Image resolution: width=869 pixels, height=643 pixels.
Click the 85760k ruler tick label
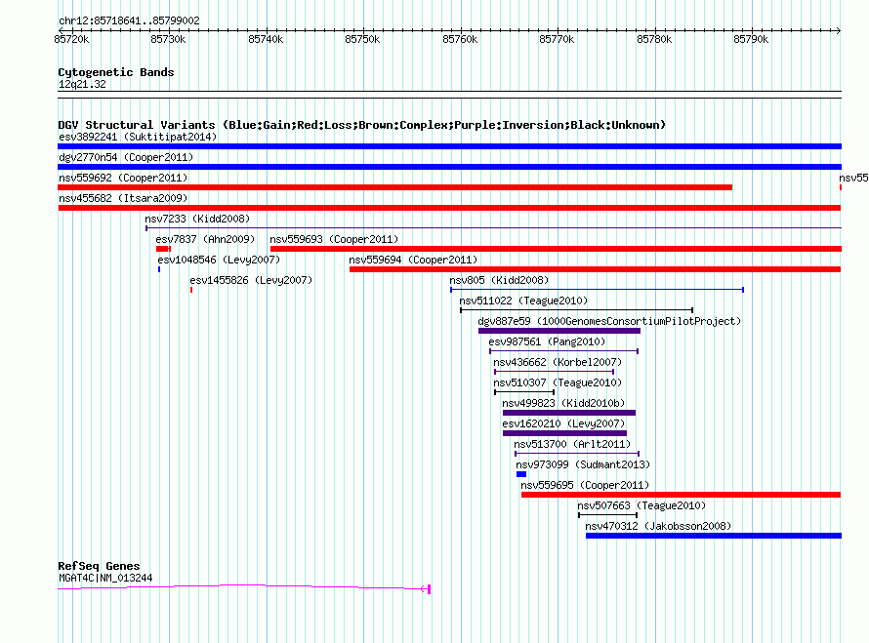(460, 39)
